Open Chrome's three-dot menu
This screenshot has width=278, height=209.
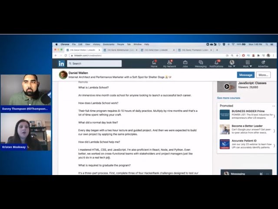274,55
